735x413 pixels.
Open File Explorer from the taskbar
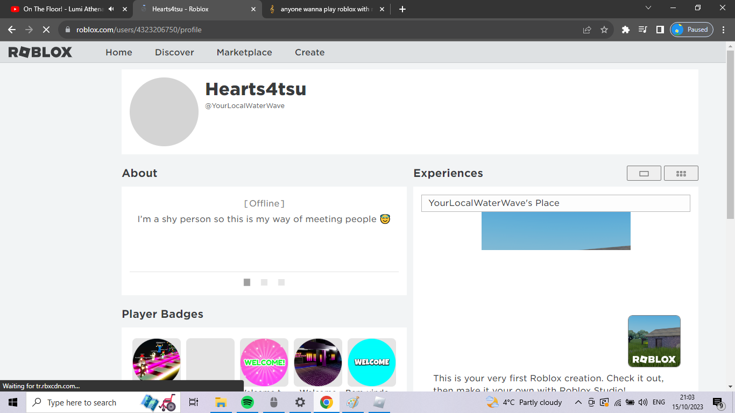point(221,402)
